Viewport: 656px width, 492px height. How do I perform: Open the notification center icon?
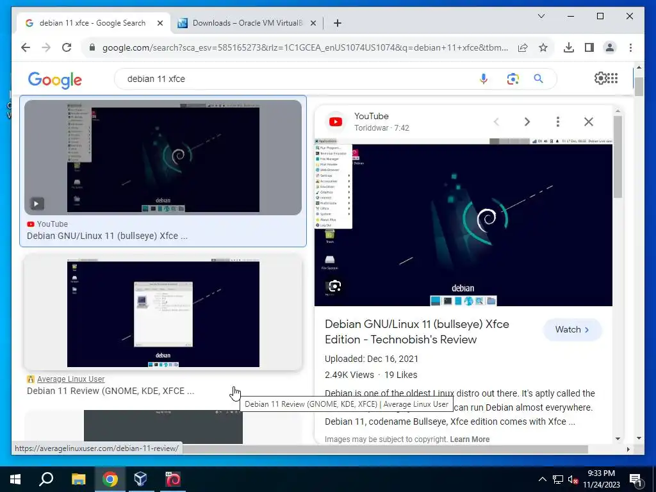tap(635, 479)
